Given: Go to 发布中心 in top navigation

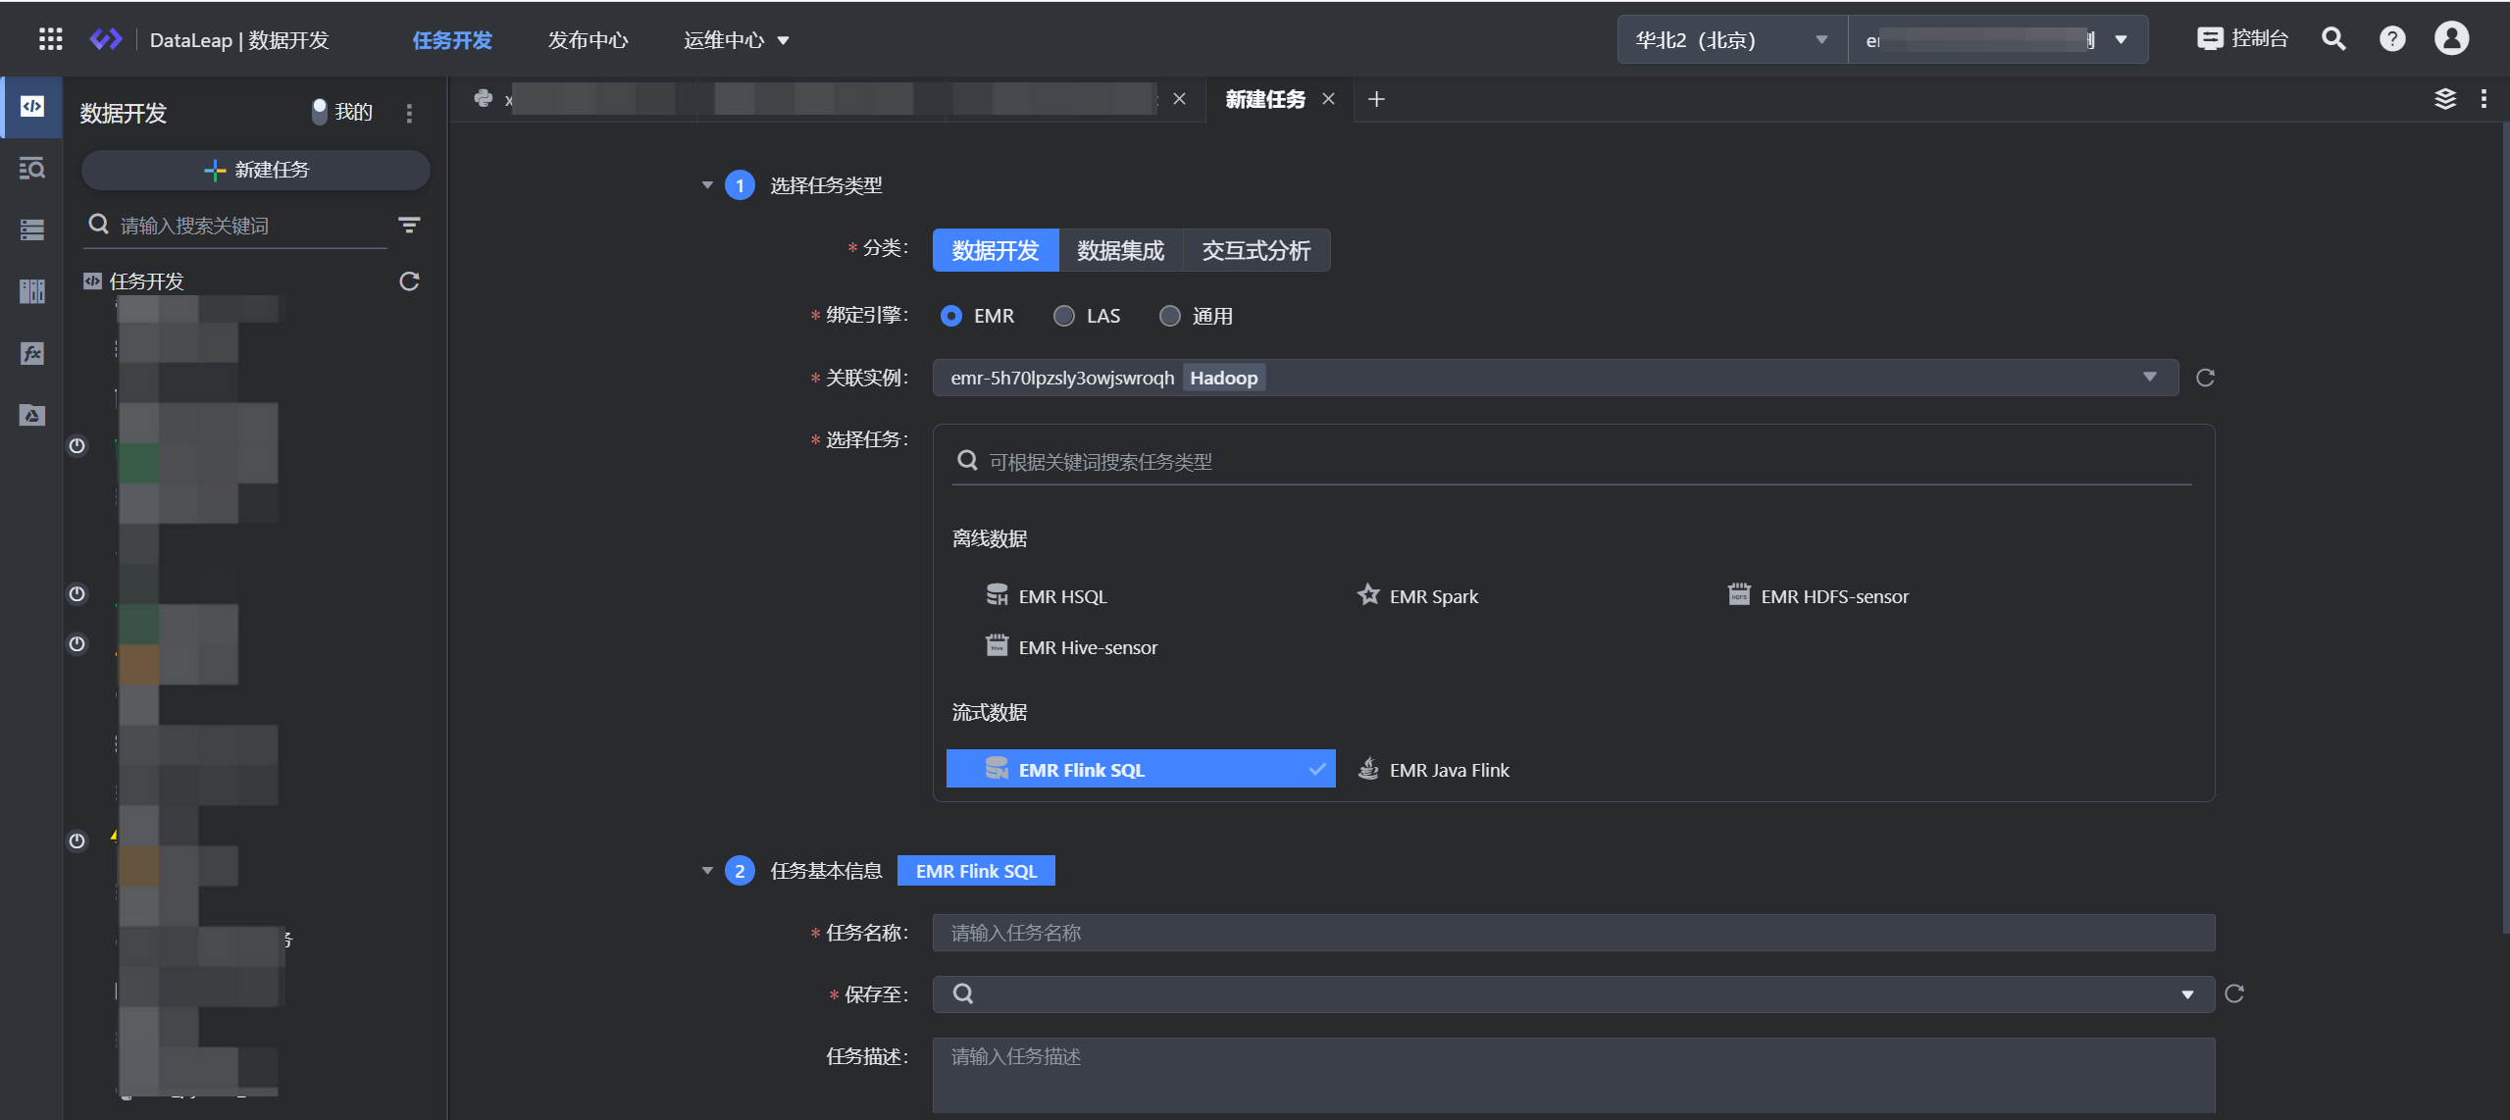Looking at the screenshot, I should point(588,40).
